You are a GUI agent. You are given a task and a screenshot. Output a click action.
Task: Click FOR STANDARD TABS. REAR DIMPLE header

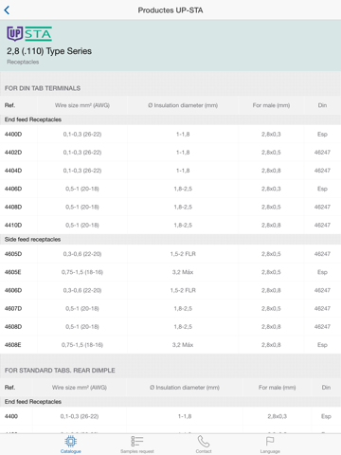[x=60, y=371]
